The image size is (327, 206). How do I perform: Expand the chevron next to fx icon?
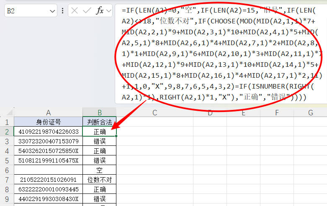[108, 11]
